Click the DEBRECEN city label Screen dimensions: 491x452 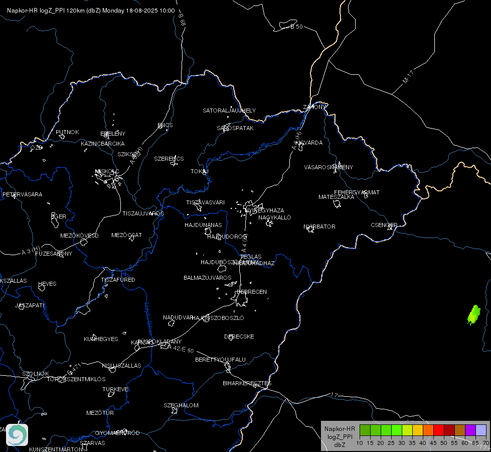(252, 292)
